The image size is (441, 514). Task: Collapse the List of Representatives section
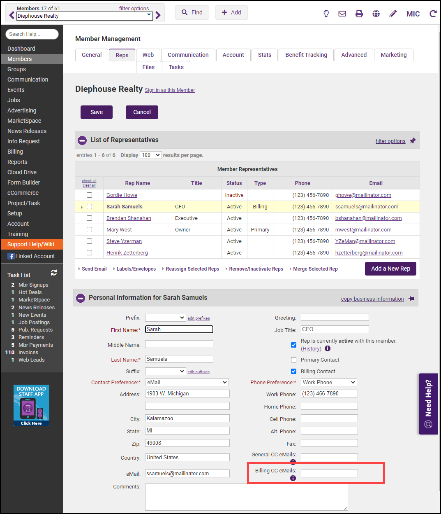pyautogui.click(x=82, y=140)
